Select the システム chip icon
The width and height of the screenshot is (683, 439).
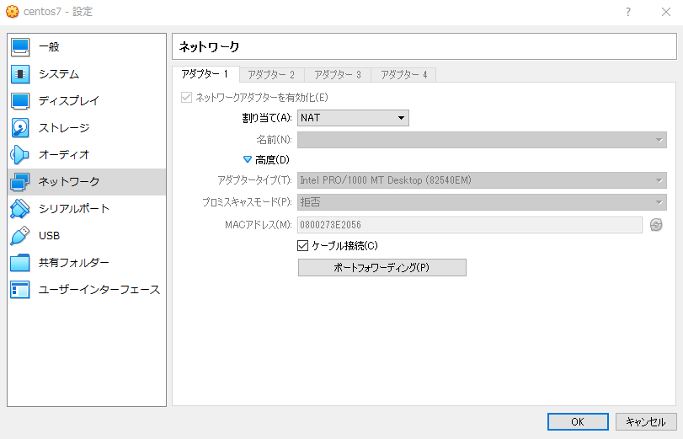tap(20, 74)
